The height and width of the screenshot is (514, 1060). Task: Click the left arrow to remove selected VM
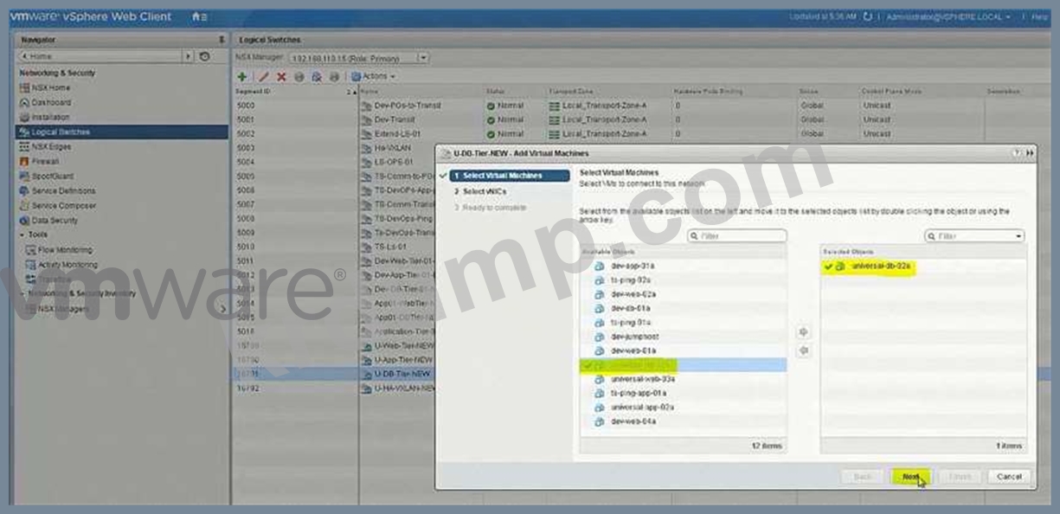[803, 350]
